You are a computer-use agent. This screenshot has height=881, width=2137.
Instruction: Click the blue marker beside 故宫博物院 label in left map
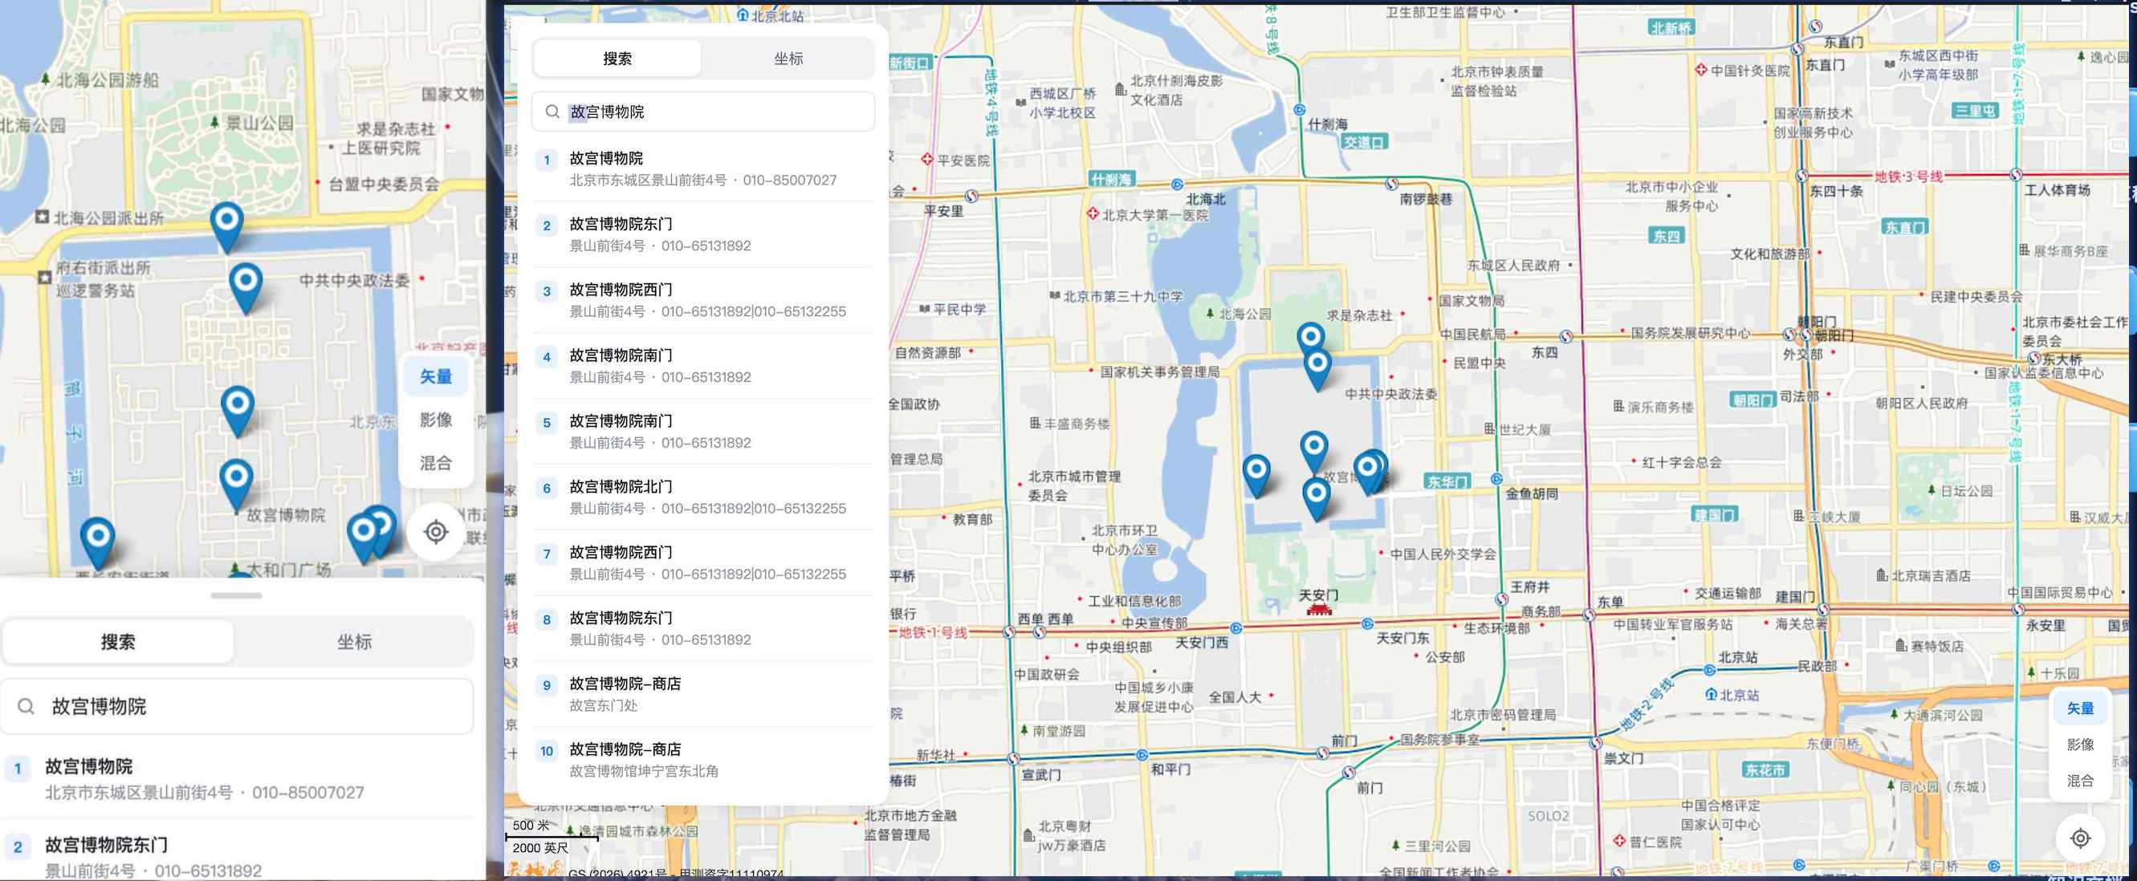pyautogui.click(x=237, y=485)
